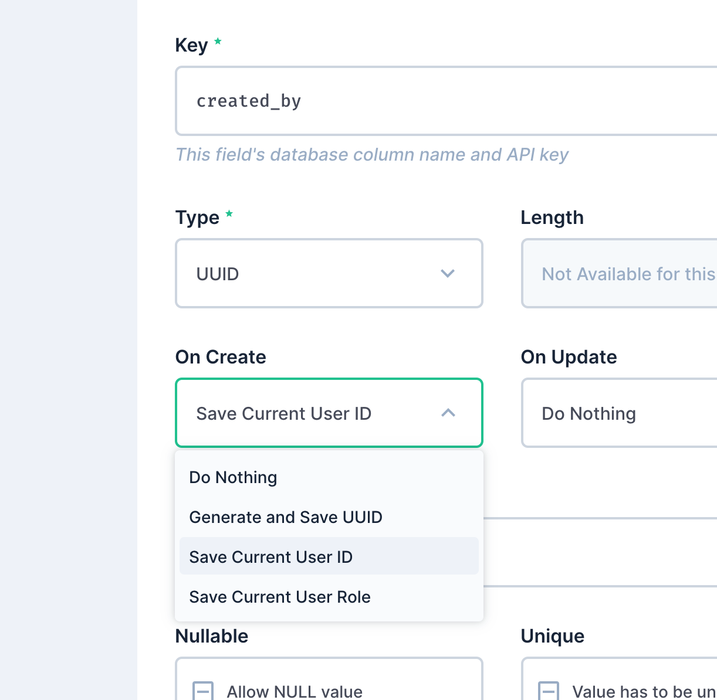
Task: Click the left sidebar panel area
Action: point(67,350)
